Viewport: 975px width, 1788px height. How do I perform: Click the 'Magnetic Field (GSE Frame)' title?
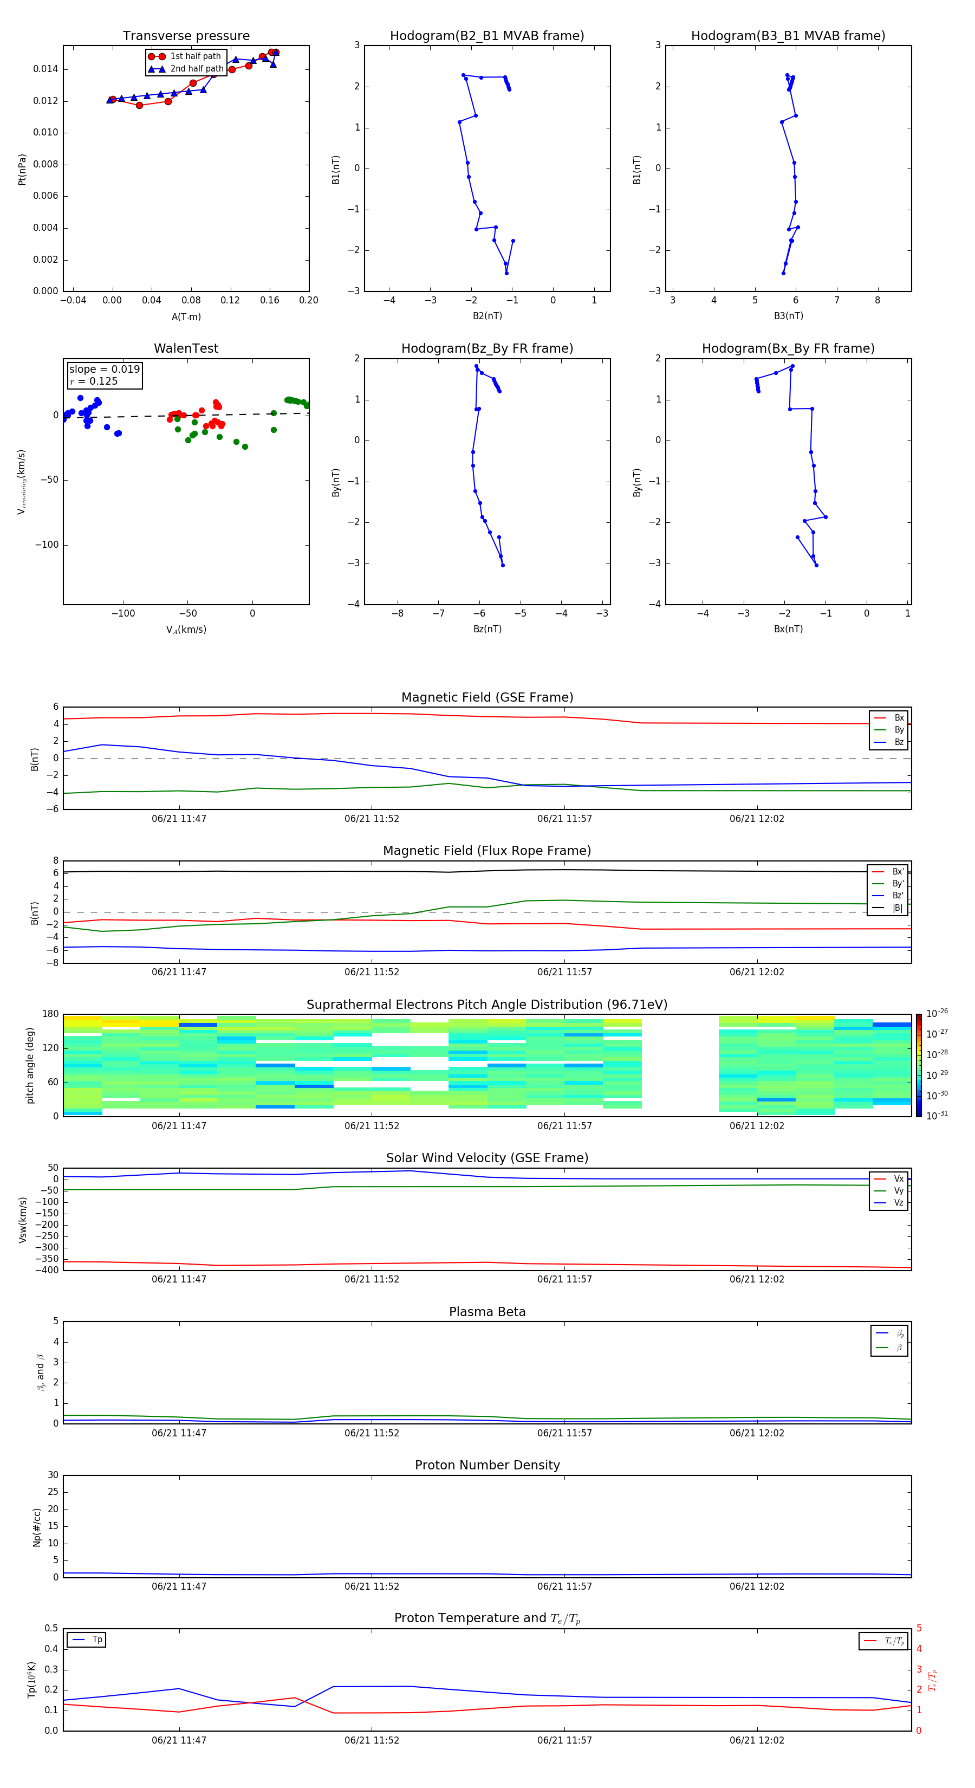pos(487,697)
